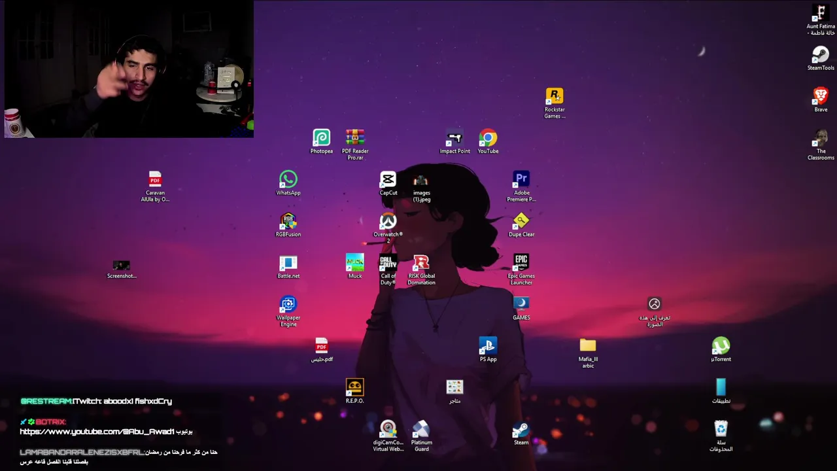
Task: Launch the CapCut shortcut
Action: point(388,183)
